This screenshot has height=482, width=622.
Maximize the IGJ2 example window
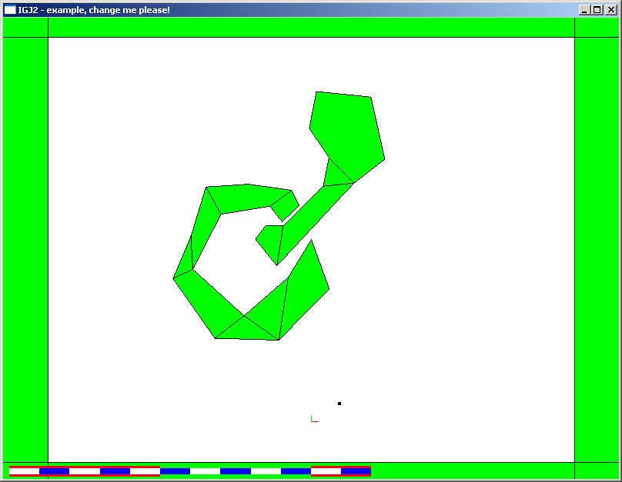pyautogui.click(x=597, y=10)
